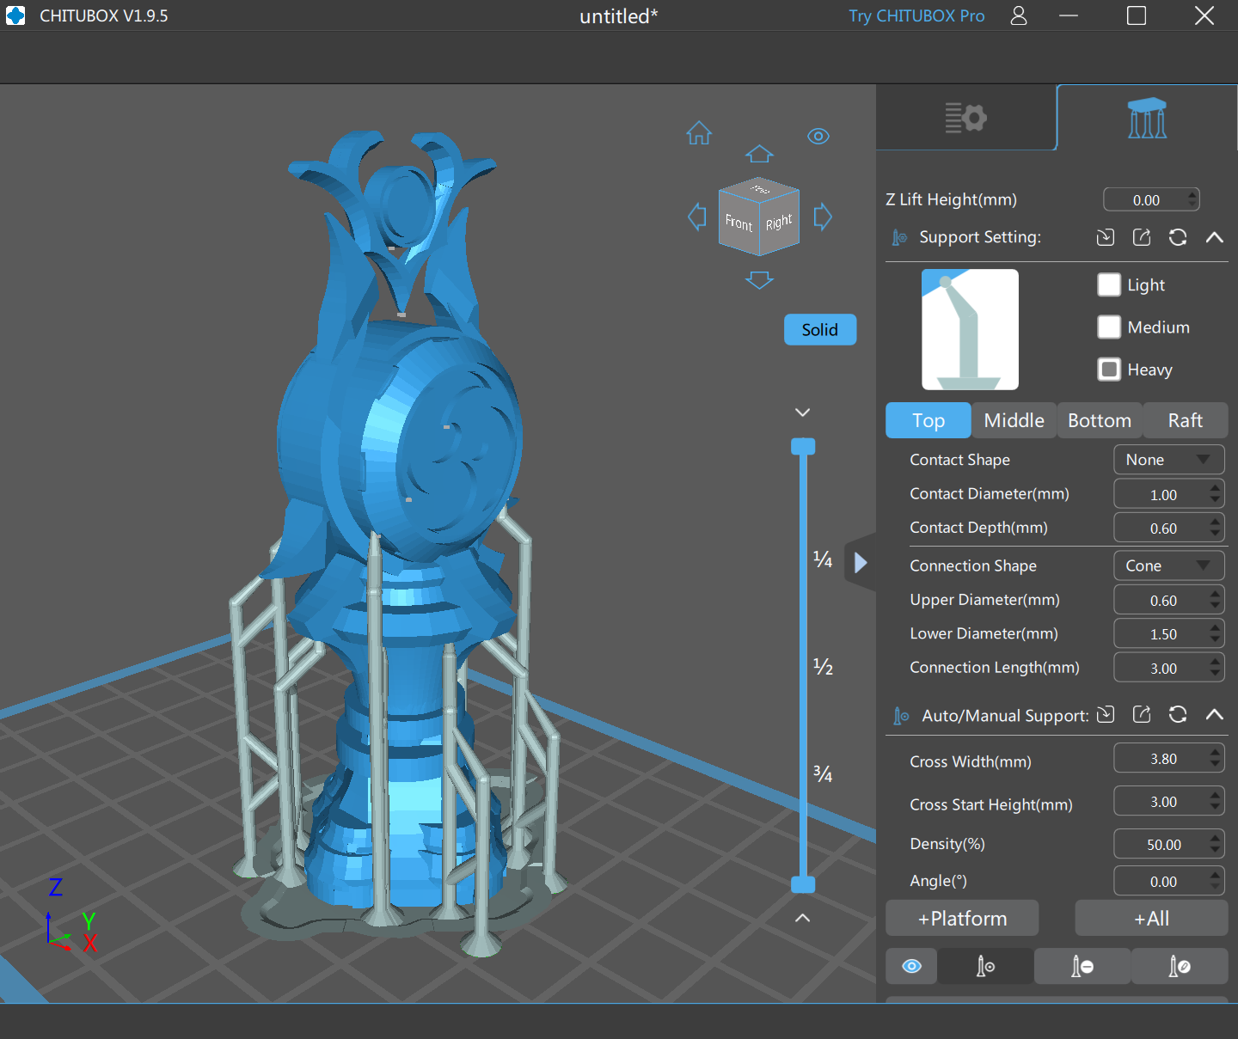Screen dimensions: 1238x1039
Task: Toggle the Heavy support checkbox
Action: click(1109, 369)
